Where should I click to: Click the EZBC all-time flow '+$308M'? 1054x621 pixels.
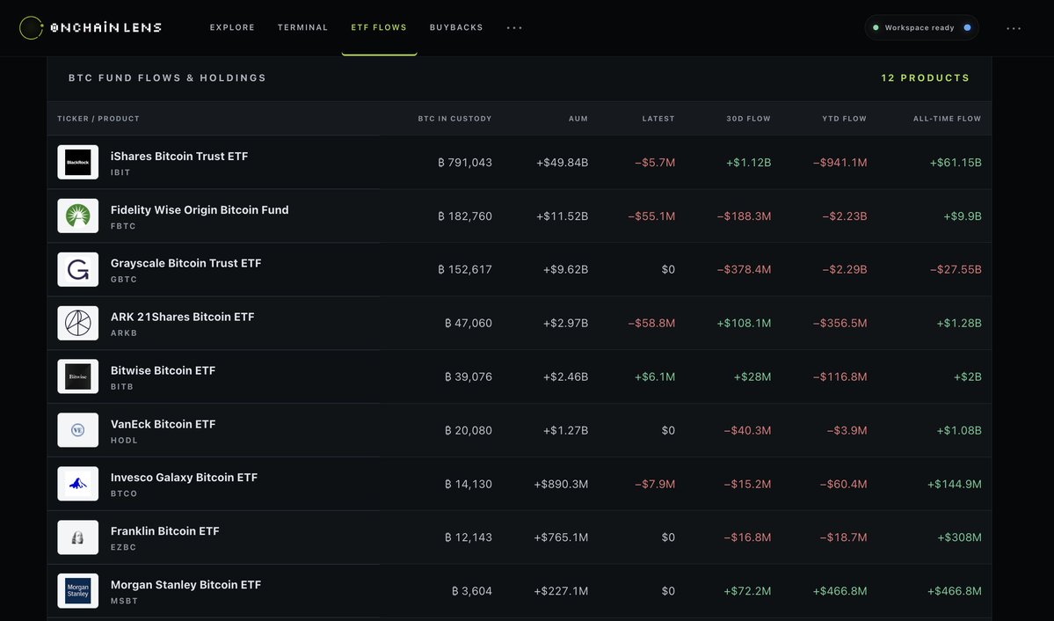pos(960,537)
